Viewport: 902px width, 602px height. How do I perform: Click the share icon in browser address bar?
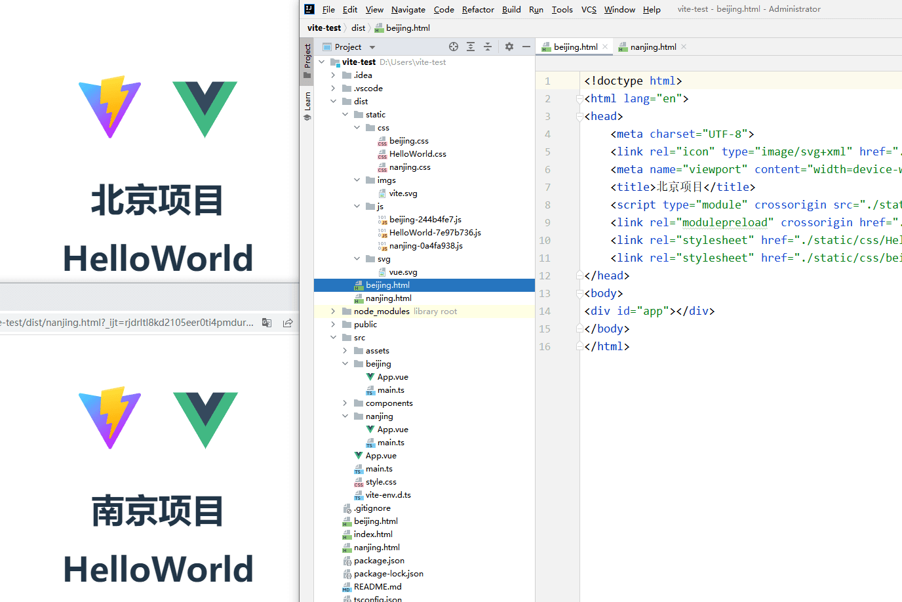[288, 323]
